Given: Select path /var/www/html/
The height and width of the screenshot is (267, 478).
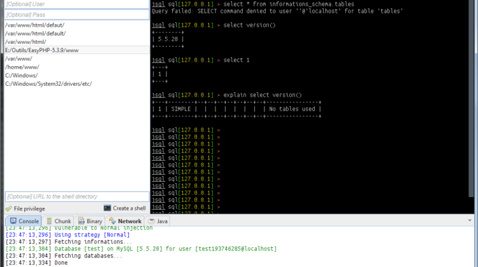Looking at the screenshot, I should click(77, 42).
